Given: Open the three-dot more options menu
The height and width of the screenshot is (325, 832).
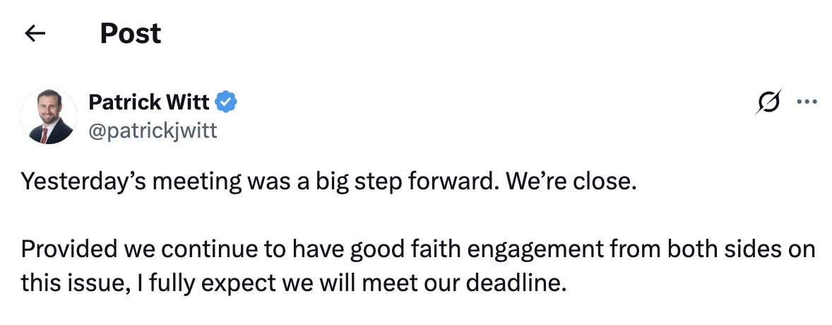Looking at the screenshot, I should 806,102.
